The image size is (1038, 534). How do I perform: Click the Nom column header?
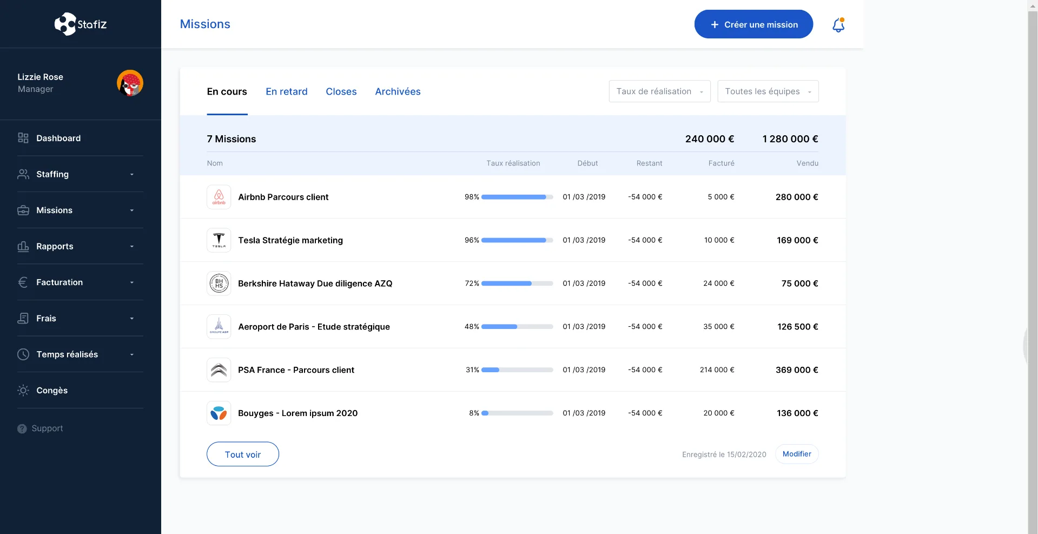[x=215, y=163]
